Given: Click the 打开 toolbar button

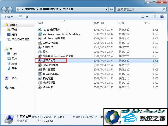Looking at the screenshot, I should (x=24, y=17).
